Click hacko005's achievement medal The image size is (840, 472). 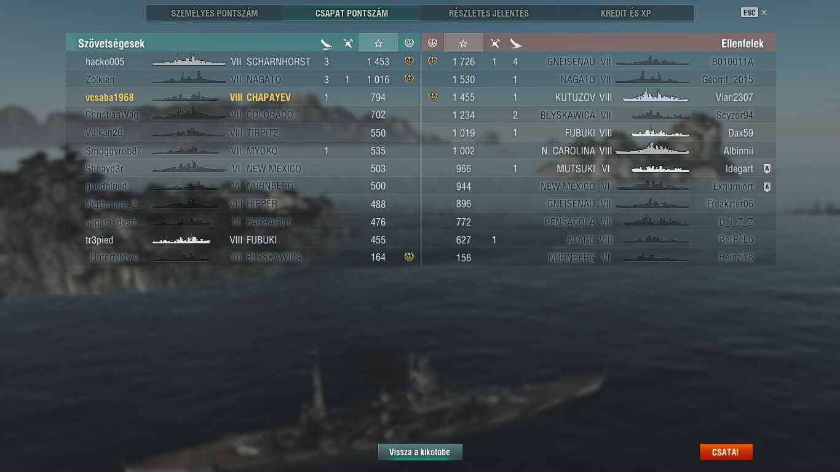(x=409, y=61)
